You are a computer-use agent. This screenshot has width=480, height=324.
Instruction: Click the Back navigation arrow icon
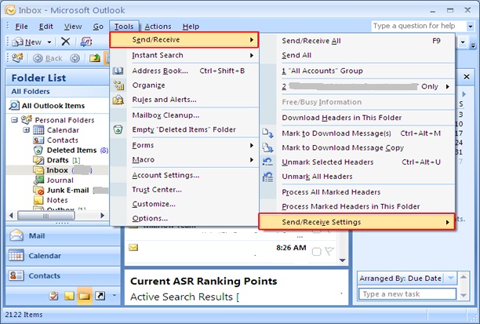[x=38, y=58]
